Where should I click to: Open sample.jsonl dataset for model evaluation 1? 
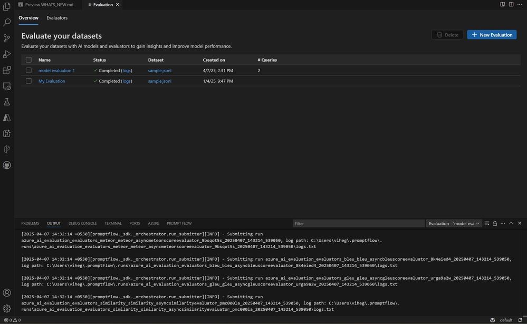click(x=160, y=71)
